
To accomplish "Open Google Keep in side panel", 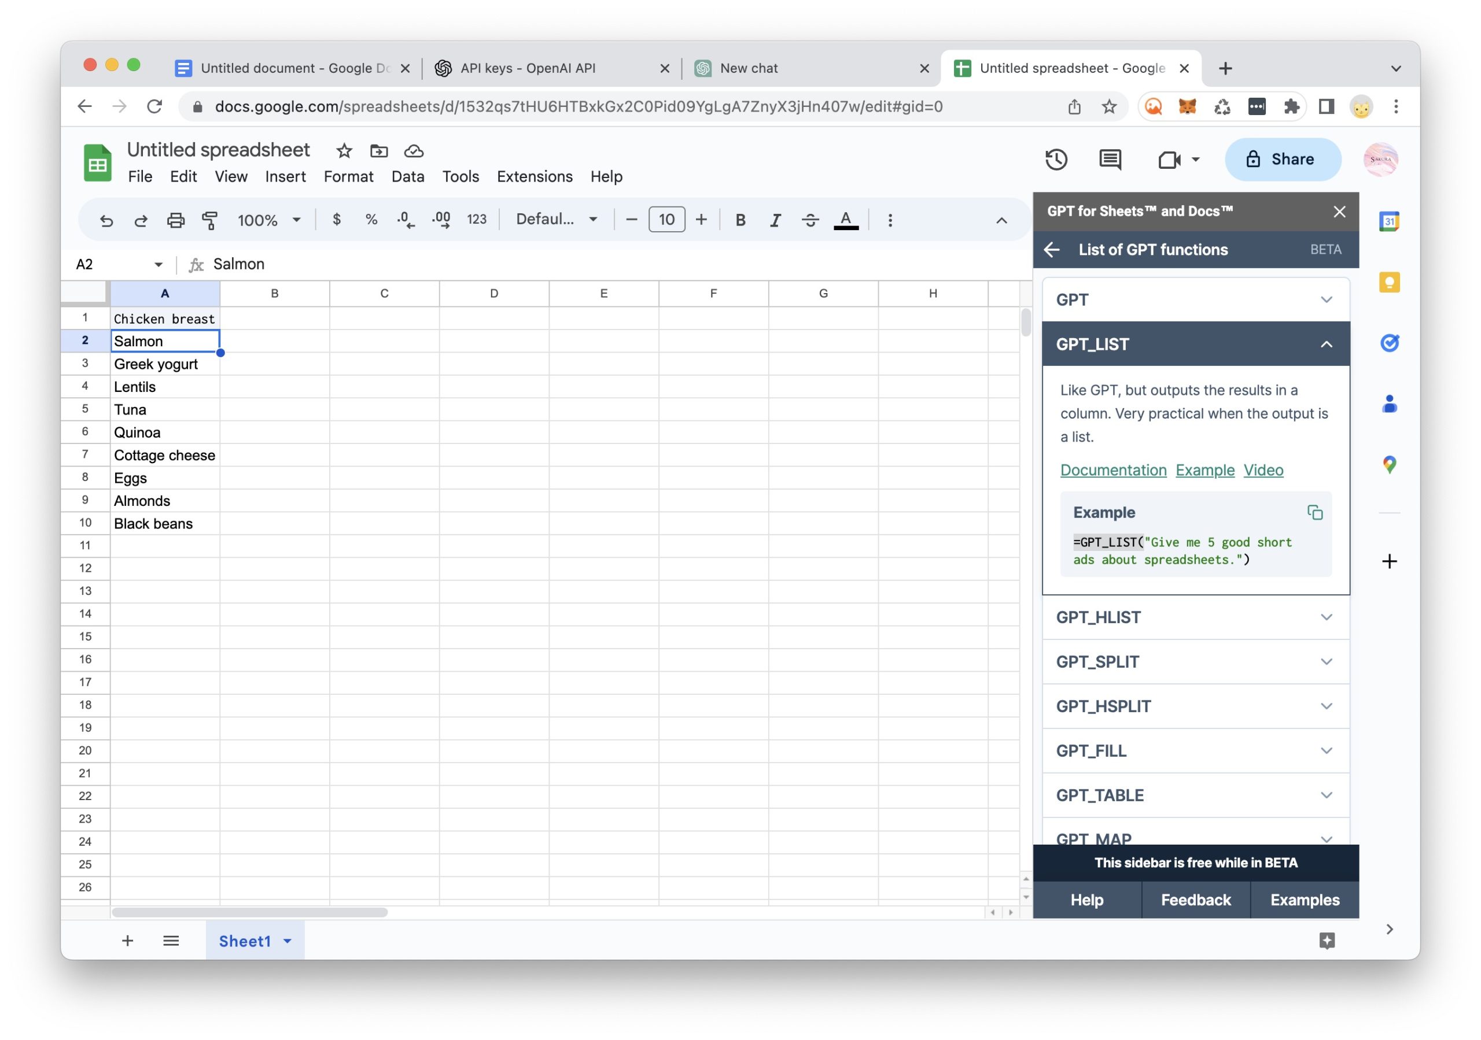I will click(x=1389, y=283).
